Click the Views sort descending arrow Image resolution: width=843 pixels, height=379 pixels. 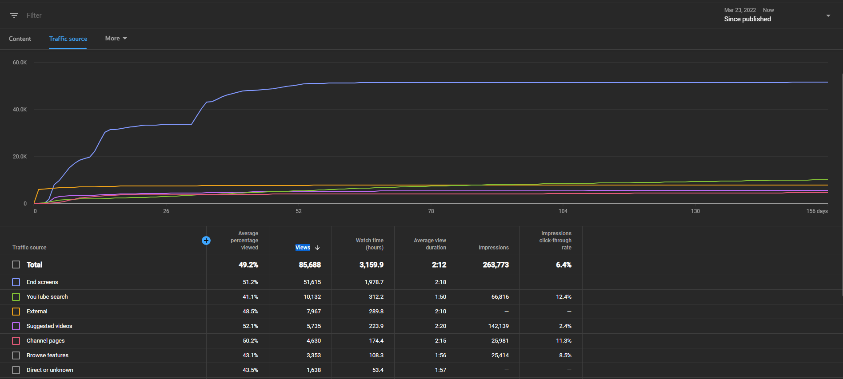coord(317,248)
